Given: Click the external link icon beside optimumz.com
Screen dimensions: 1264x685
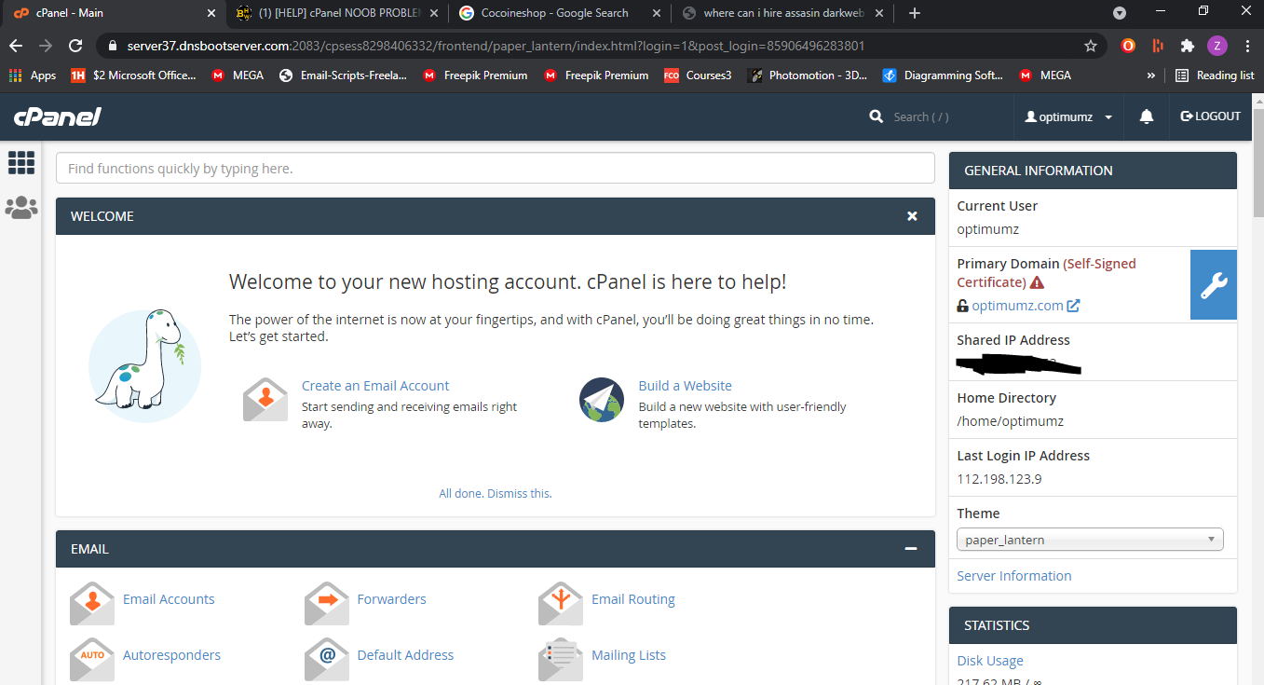Looking at the screenshot, I should coord(1073,306).
